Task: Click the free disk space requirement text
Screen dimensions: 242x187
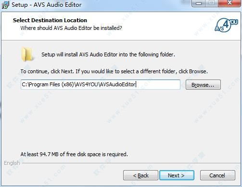Action: point(74,154)
